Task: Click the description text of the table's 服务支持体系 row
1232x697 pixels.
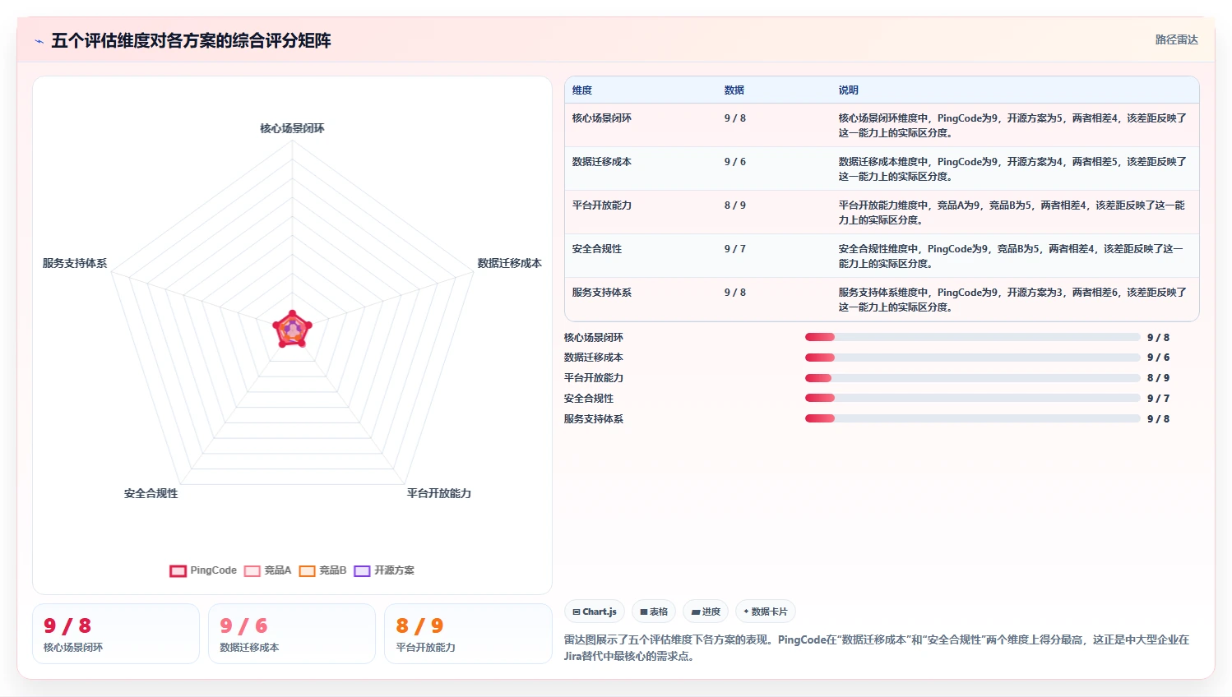Action: (x=1012, y=300)
